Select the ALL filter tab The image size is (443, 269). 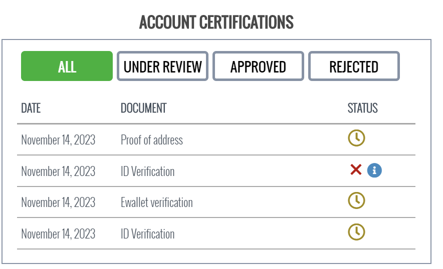pos(67,66)
